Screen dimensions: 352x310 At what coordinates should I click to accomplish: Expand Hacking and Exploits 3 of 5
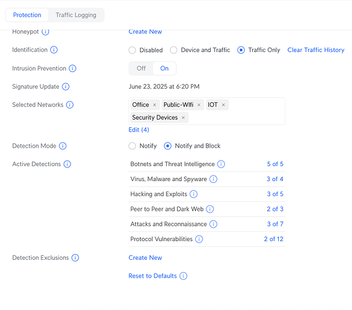[275, 194]
